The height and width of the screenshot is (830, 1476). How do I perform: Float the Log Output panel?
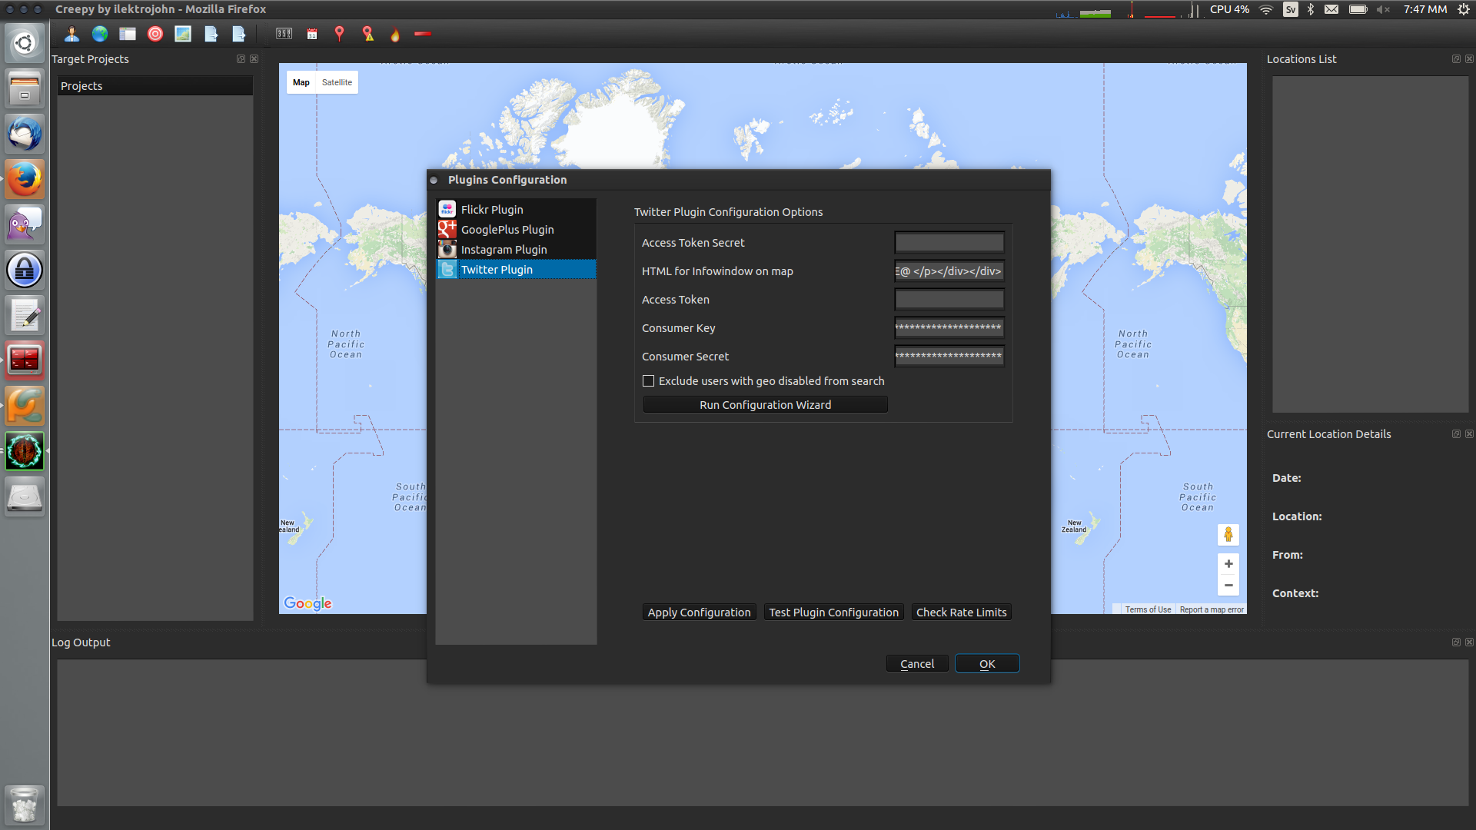click(1456, 642)
